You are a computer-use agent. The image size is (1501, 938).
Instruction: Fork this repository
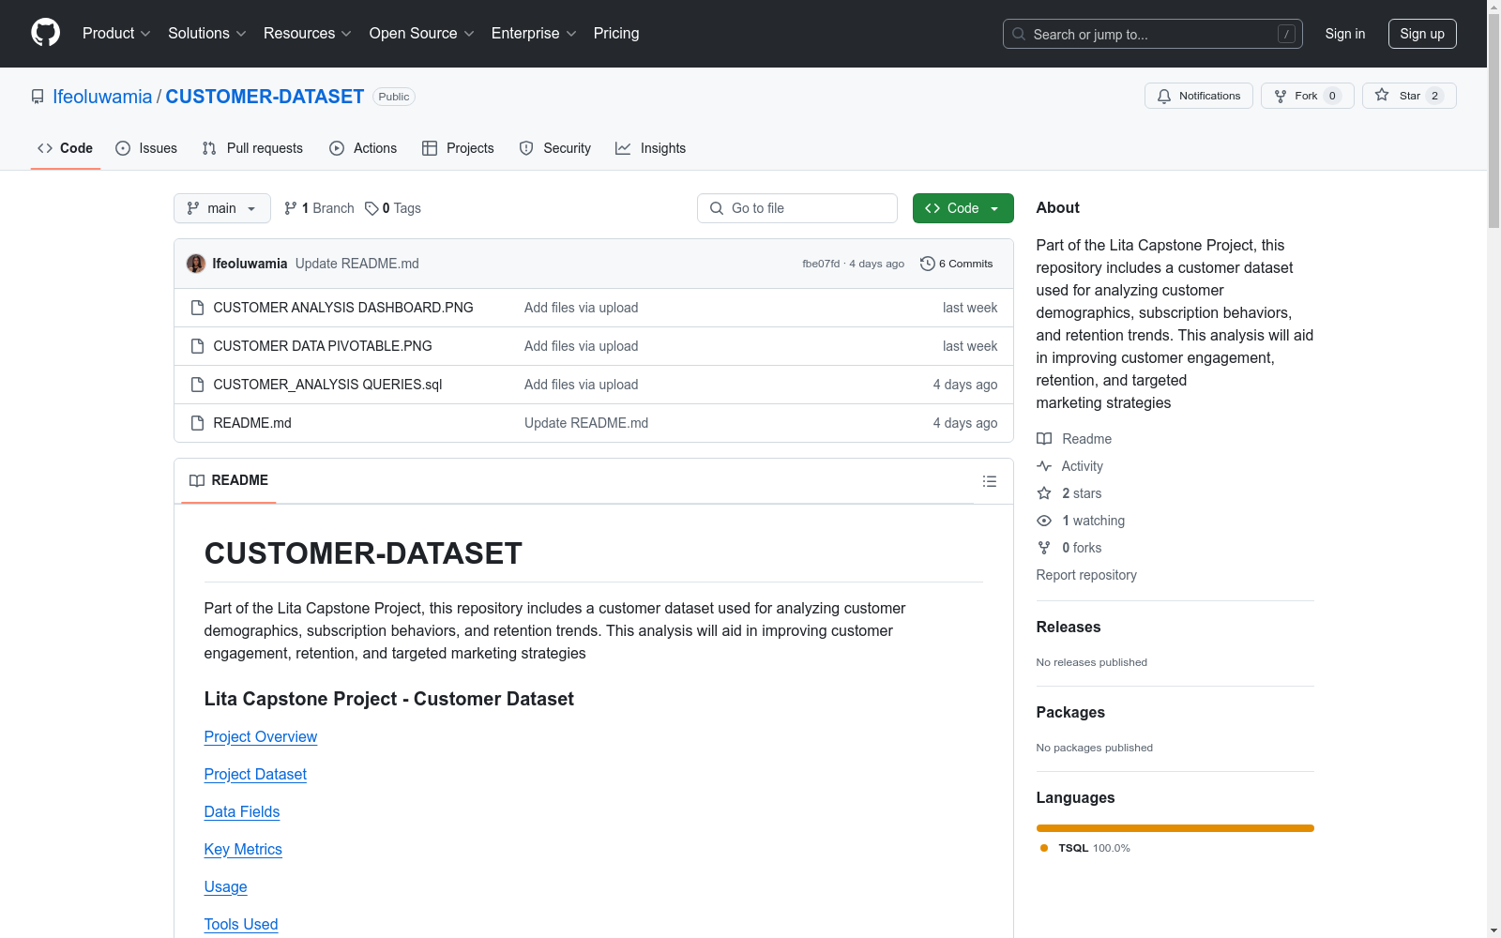click(1307, 96)
